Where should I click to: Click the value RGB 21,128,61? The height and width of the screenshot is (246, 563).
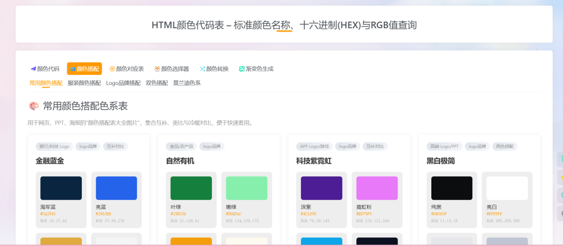(x=185, y=221)
